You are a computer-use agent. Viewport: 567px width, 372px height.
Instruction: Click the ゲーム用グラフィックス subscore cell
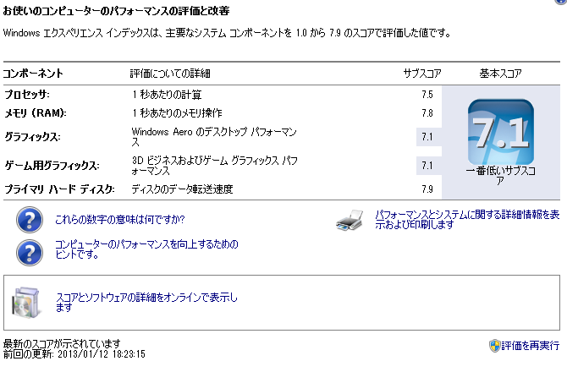tap(429, 166)
